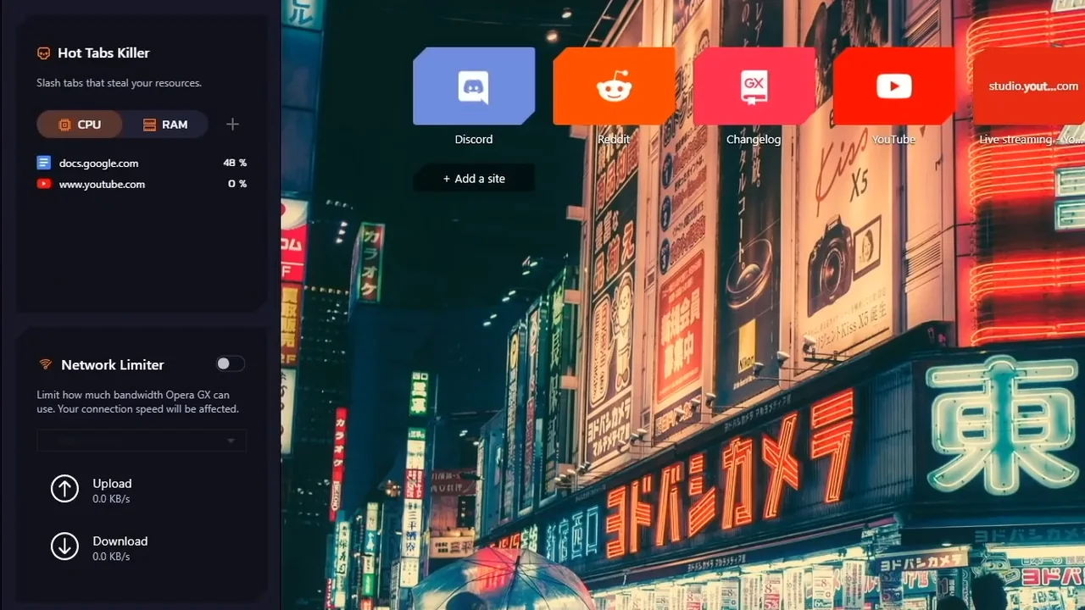Switch Hot Tabs Killer to CPU tab
Screen dimensions: 1085x610
pos(80,125)
